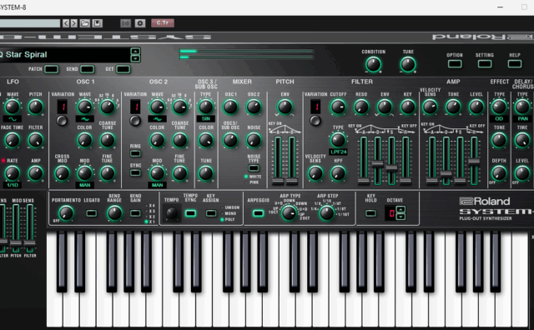534x330 pixels.
Task: Go to the previous preset arrow
Action: [x=66, y=23]
